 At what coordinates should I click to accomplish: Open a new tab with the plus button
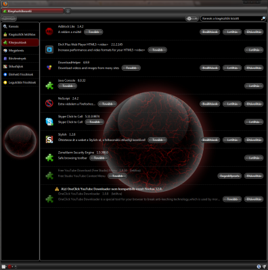pyautogui.click(x=68, y=11)
